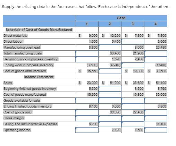Click Case 2 Cost of goods sold 33,680
The image size is (176, 146).
coord(115,112)
